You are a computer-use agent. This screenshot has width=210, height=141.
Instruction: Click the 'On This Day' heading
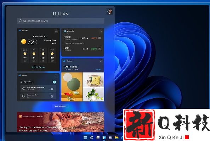point(71,66)
